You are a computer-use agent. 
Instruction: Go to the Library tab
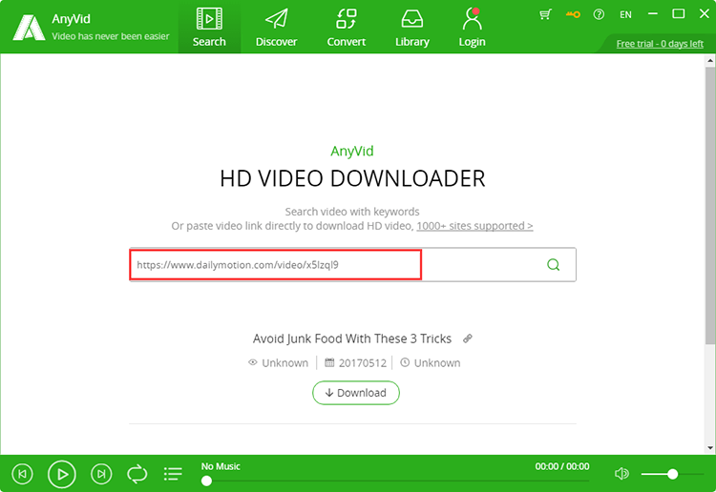tap(411, 27)
